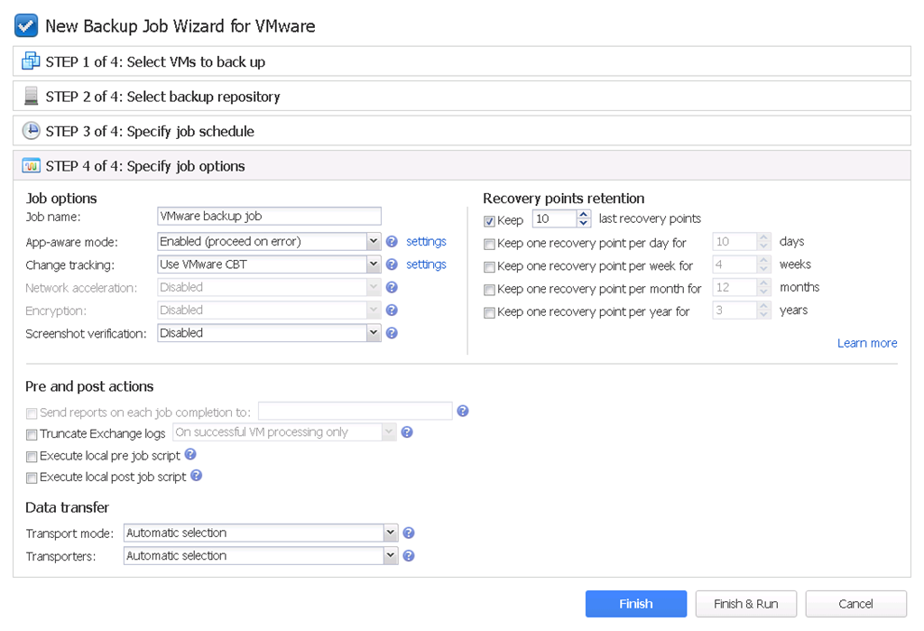This screenshot has height=631, width=924.
Task: Open Change tracking settings link
Action: pyautogui.click(x=426, y=264)
